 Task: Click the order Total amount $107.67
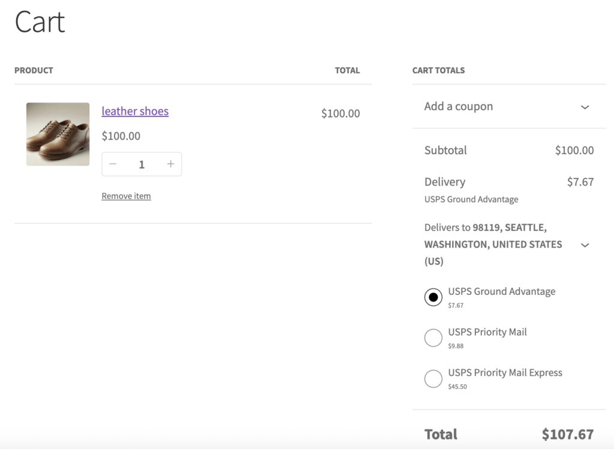[567, 434]
